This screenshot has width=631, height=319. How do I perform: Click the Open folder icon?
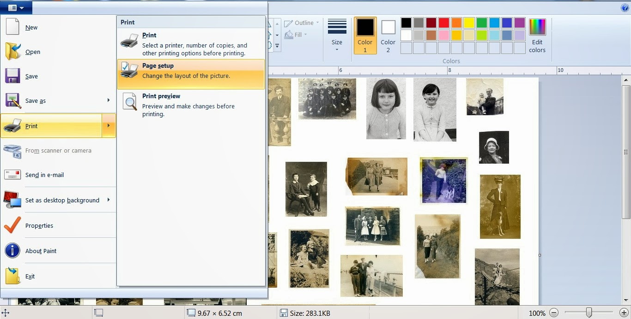(x=13, y=51)
